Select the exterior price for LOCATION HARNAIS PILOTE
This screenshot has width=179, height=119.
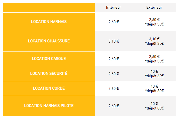154,106
